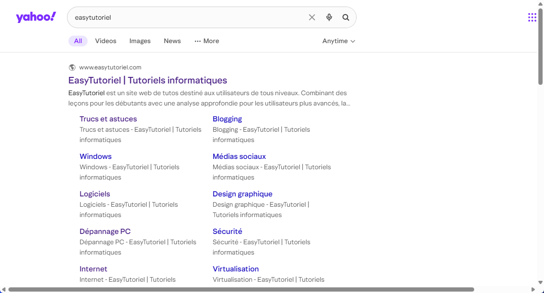The image size is (544, 293).
Task: Open EasyTutoriel | Tutoriels informatiques result
Action: click(148, 80)
